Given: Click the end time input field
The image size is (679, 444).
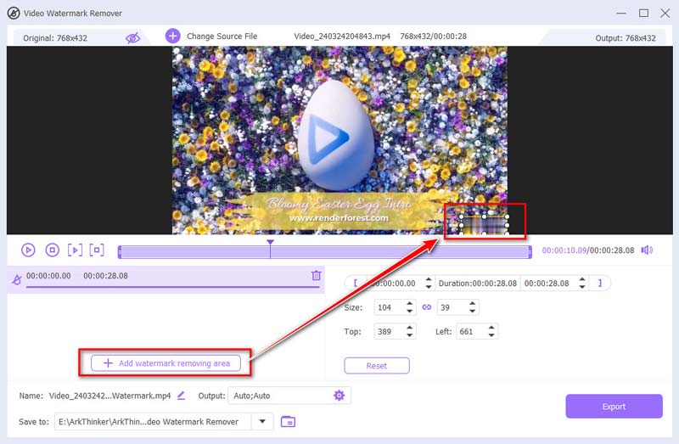Looking at the screenshot, I should 548,283.
